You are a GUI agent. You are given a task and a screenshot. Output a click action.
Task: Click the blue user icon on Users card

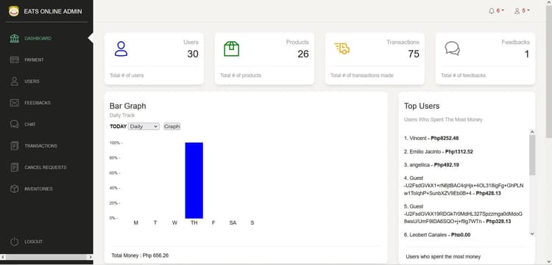tap(121, 48)
